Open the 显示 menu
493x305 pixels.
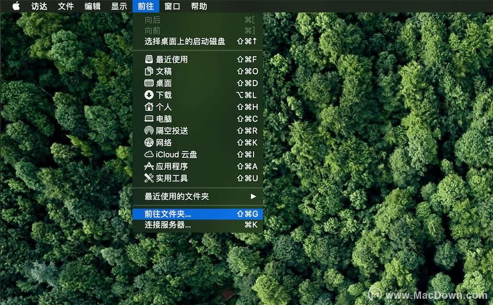[x=119, y=6]
